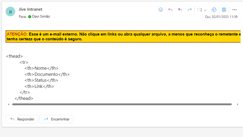Click the flag/tag message icon
The width and height of the screenshot is (243, 137).
[200, 10]
